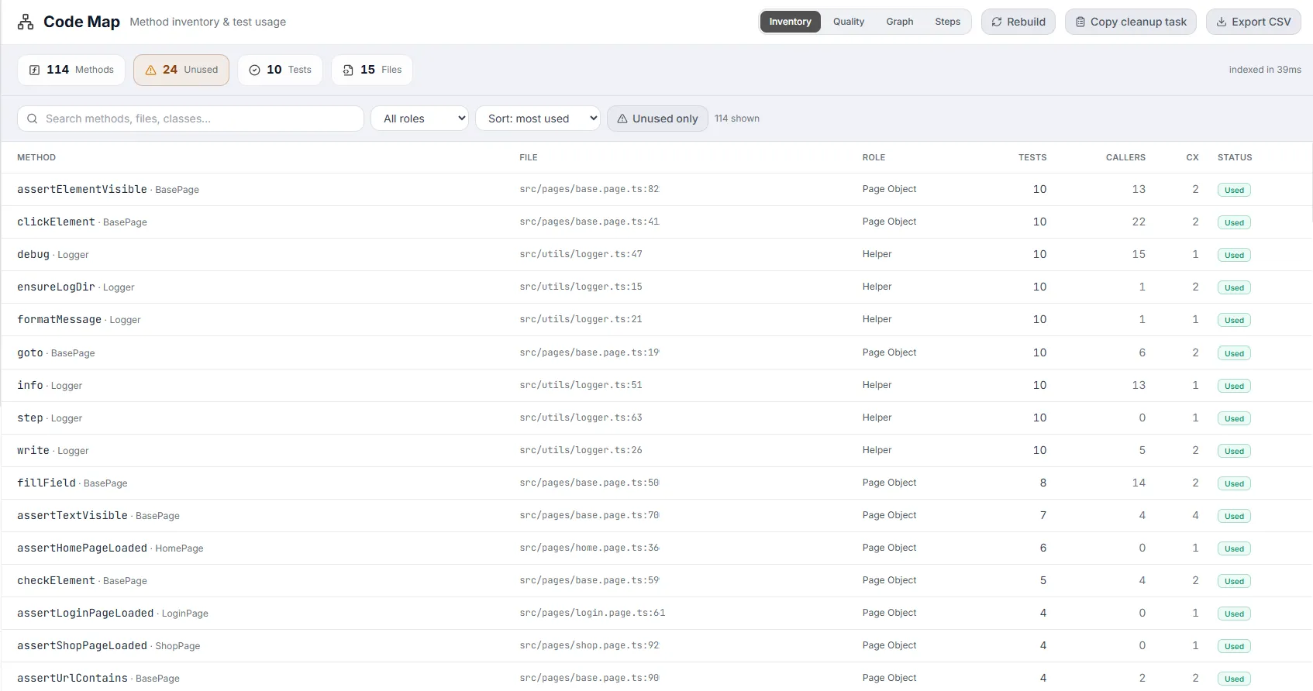Click the METHOD column header
1313x691 pixels.
(x=36, y=157)
